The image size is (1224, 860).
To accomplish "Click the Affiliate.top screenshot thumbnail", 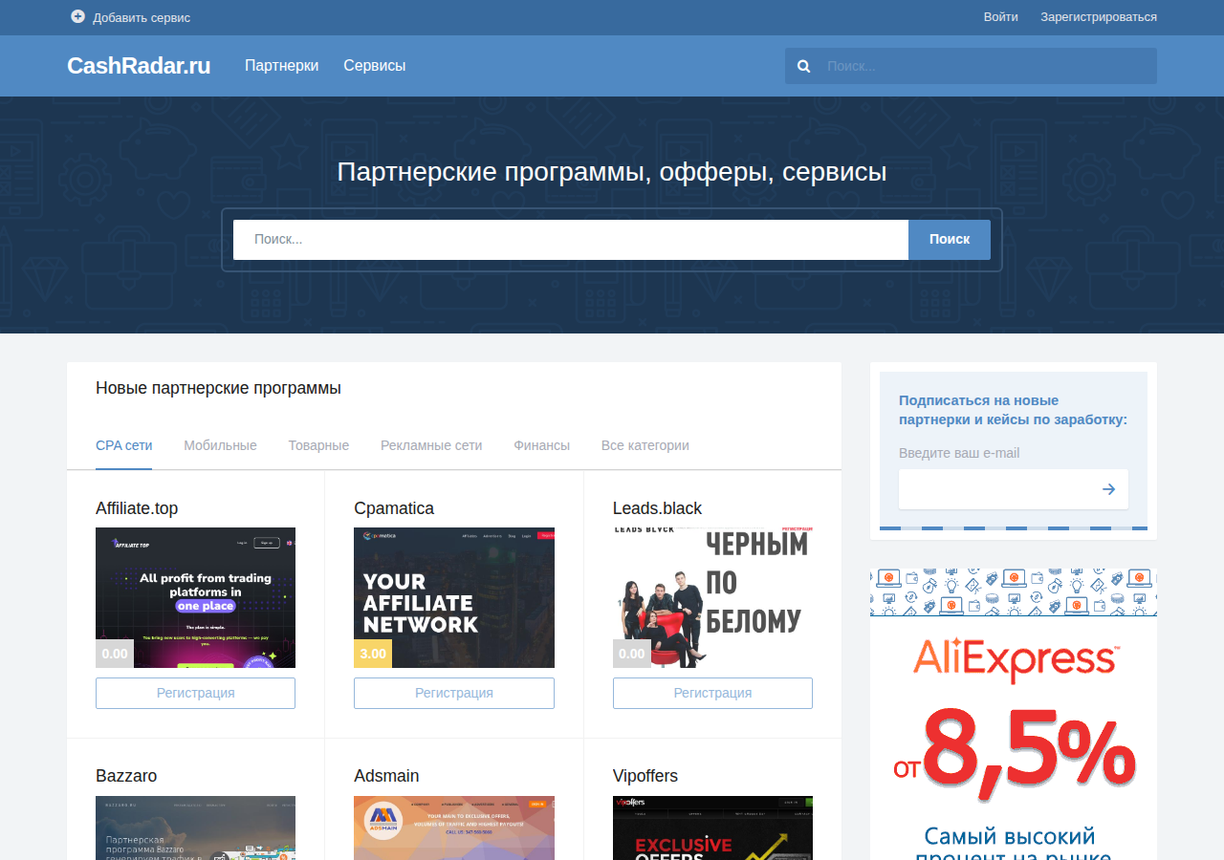I will coord(195,597).
